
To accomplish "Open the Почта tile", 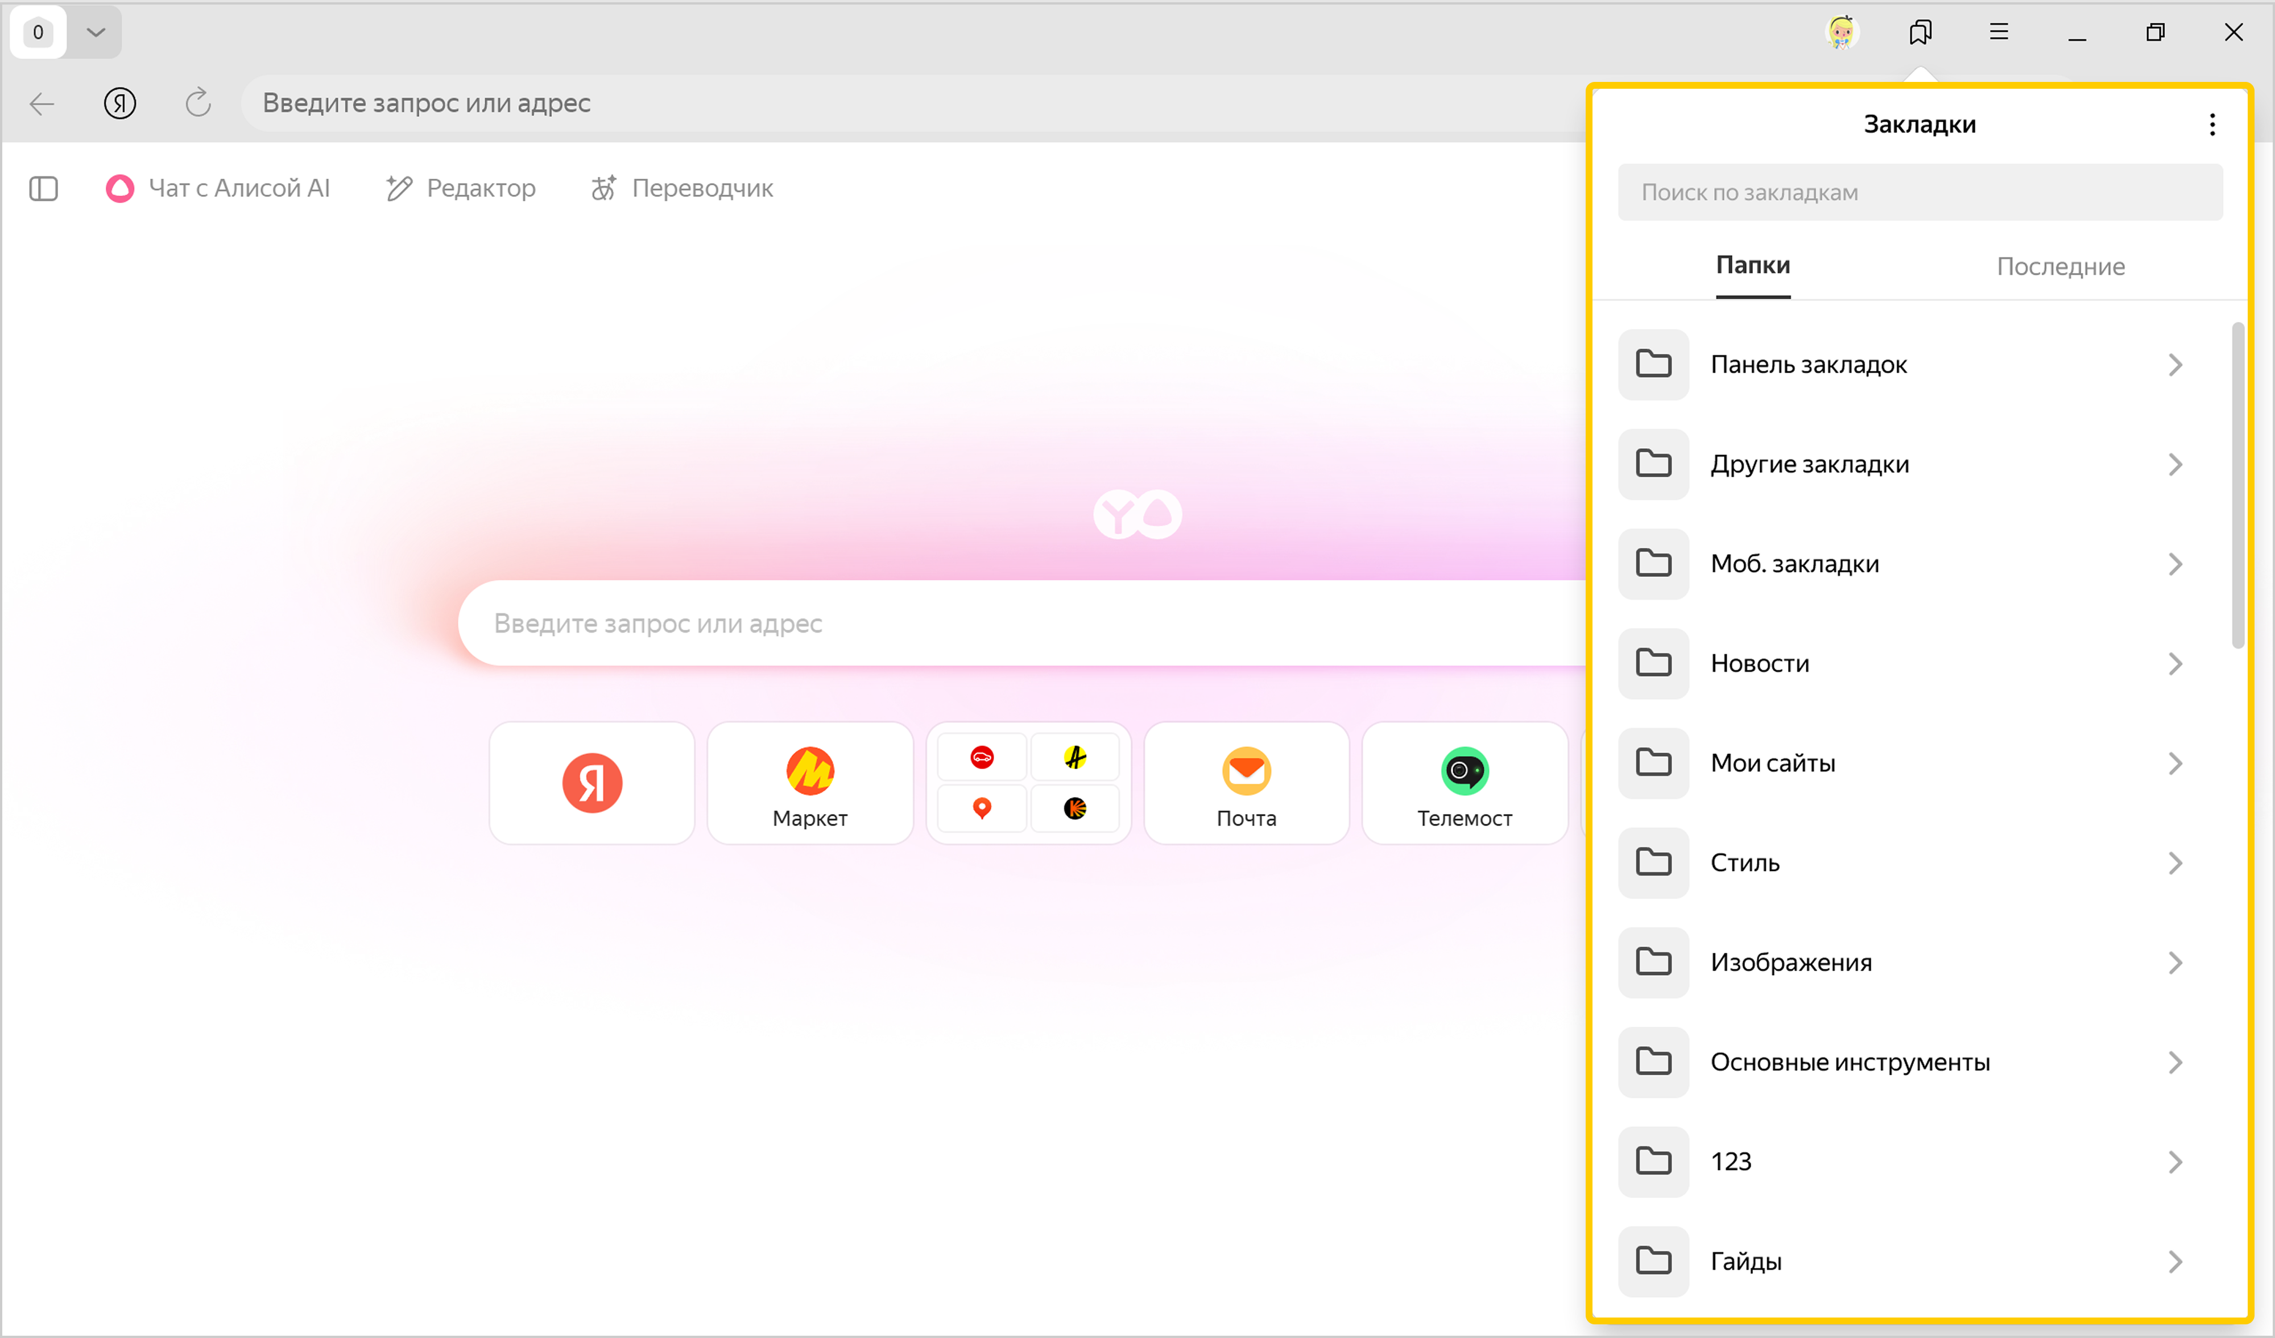I will coord(1246,783).
